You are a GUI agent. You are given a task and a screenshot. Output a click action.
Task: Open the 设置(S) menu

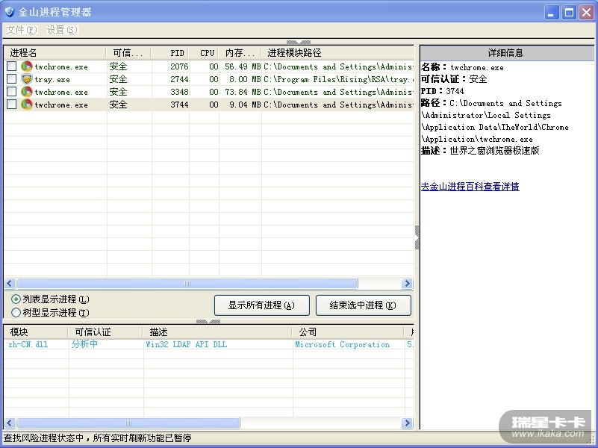coord(62,30)
